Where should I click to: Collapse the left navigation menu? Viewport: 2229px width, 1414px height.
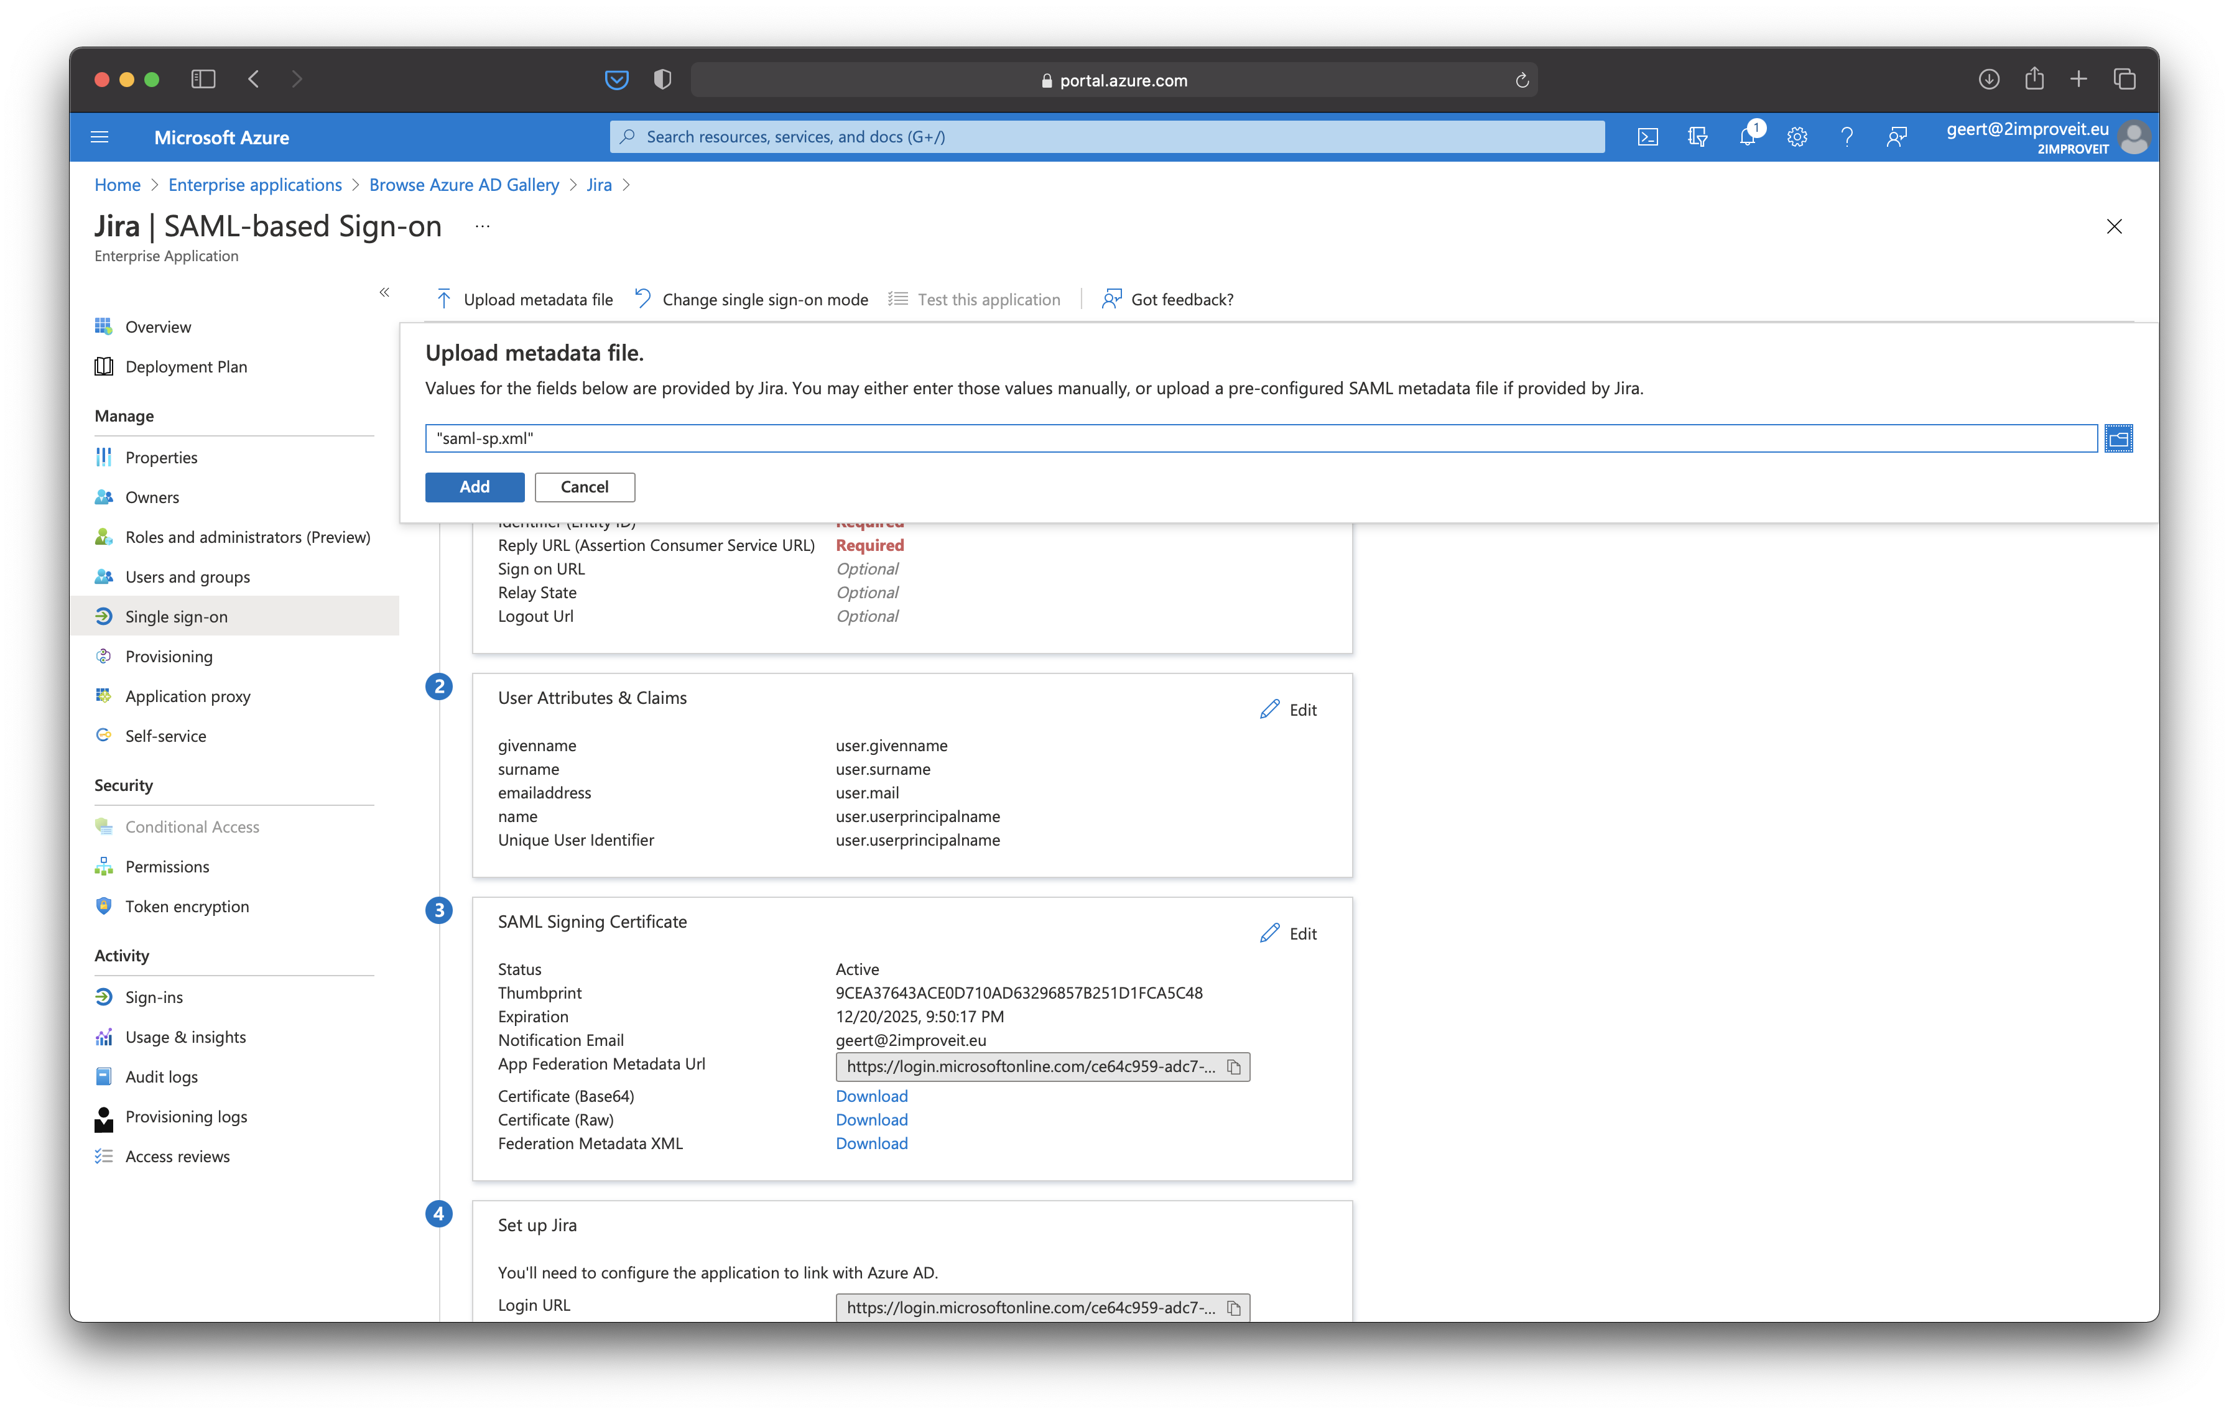tap(384, 292)
